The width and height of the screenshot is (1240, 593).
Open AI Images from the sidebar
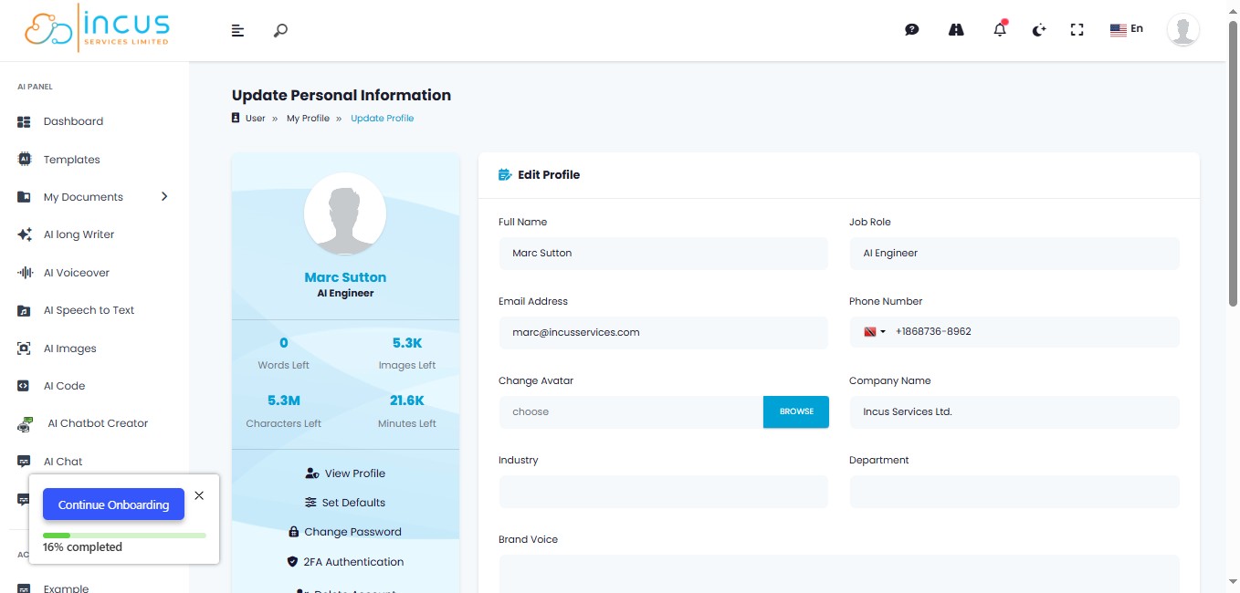[x=69, y=349]
